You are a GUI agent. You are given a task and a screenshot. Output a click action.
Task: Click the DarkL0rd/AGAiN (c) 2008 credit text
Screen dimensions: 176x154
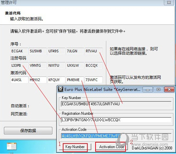152,148
